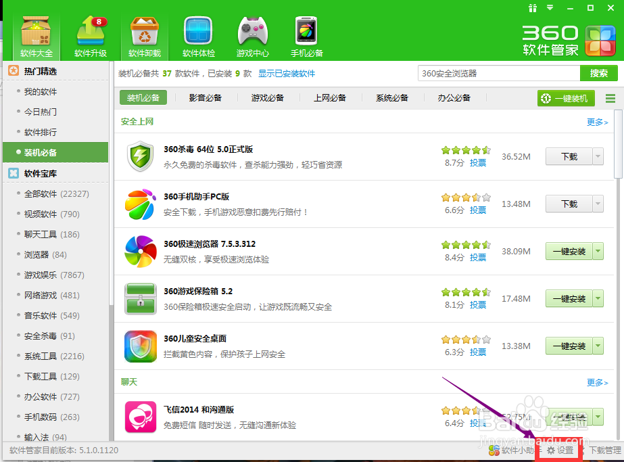
Task: Click the 360极速浏览器 pinwheel icon
Action: 140,252
